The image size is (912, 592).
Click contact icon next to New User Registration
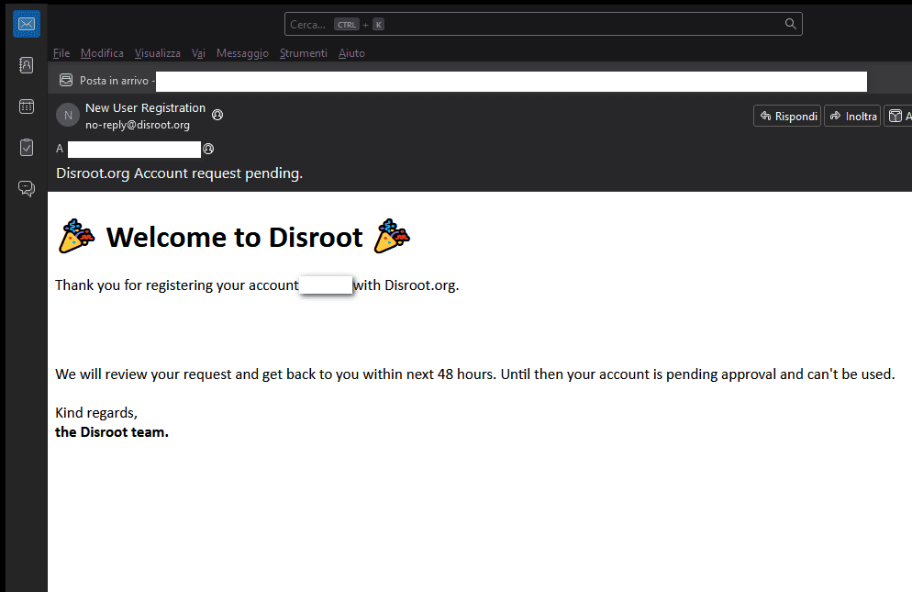(x=217, y=115)
